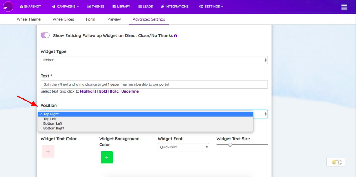Open the Leads page
Image resolution: width=356 pixels, height=177 pixels.
[x=145, y=7]
